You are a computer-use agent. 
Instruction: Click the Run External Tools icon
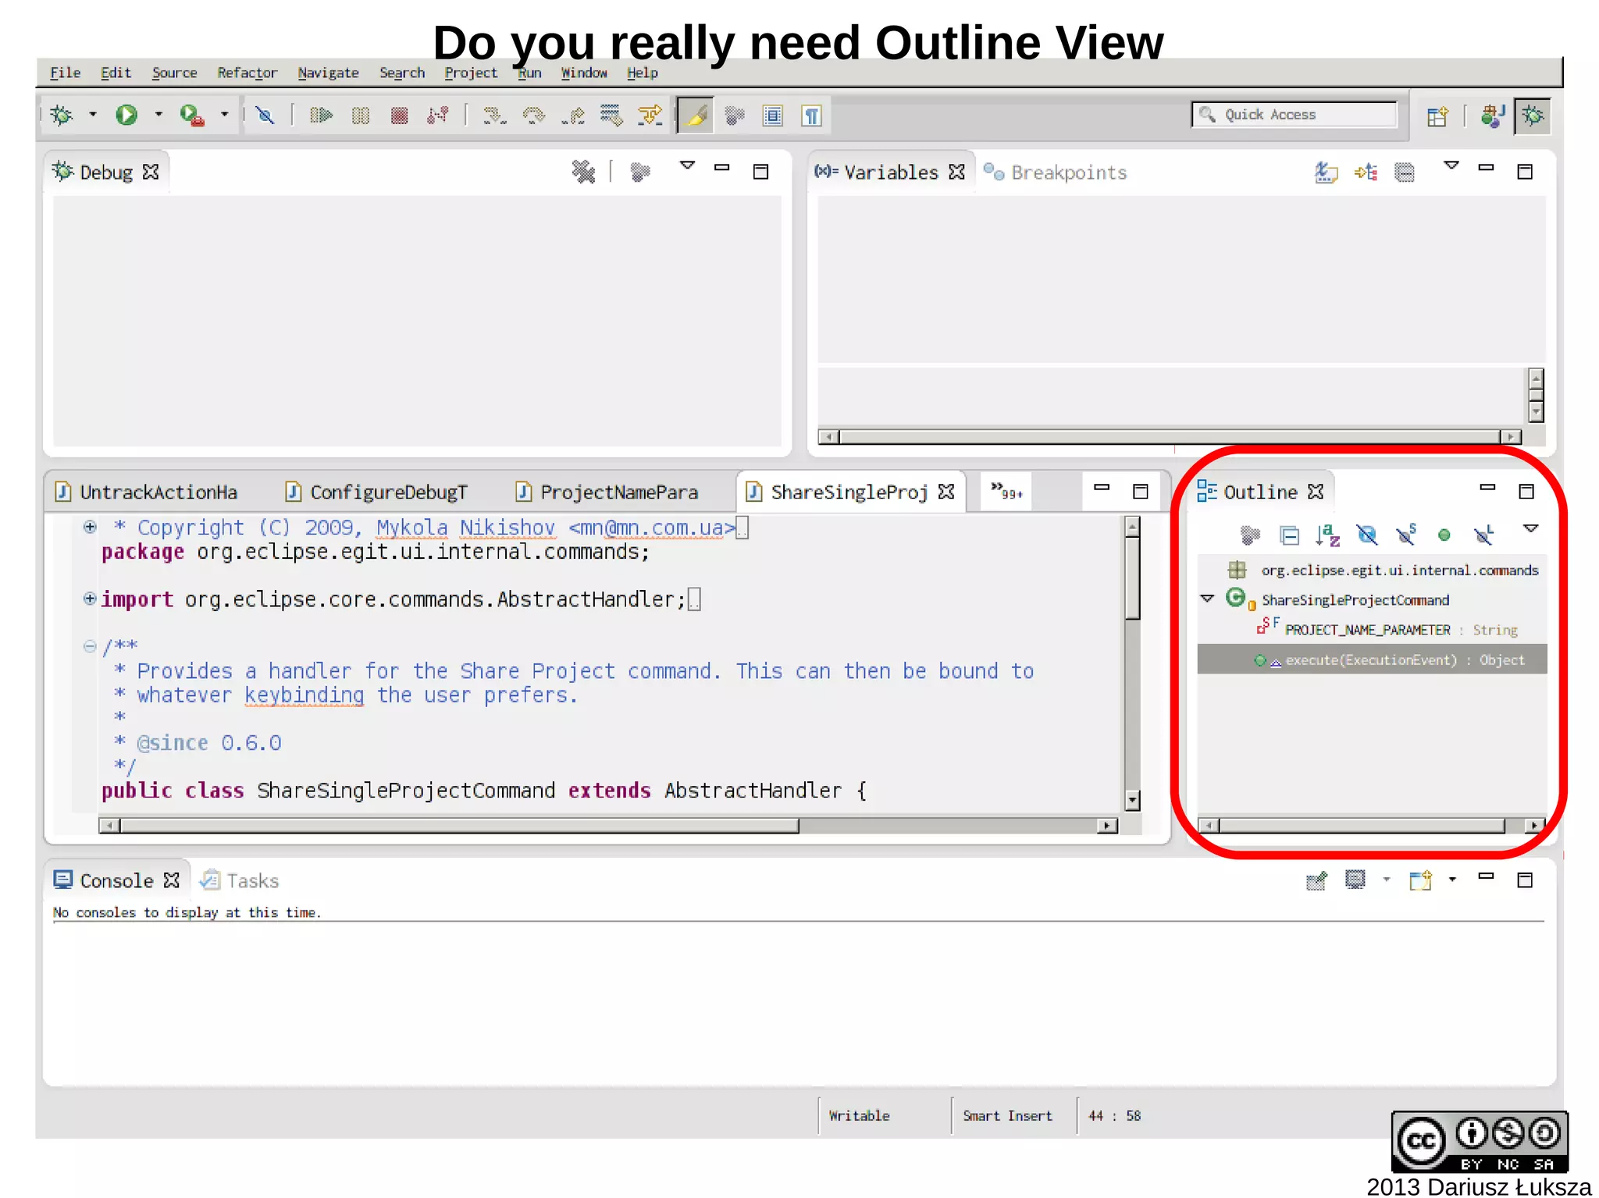(x=192, y=116)
